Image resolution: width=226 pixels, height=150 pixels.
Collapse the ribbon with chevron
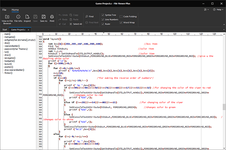click(224, 25)
